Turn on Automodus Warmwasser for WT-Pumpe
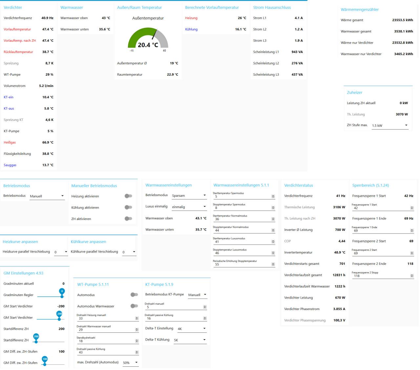Viewport: 420px width, 370px height. coord(134,306)
